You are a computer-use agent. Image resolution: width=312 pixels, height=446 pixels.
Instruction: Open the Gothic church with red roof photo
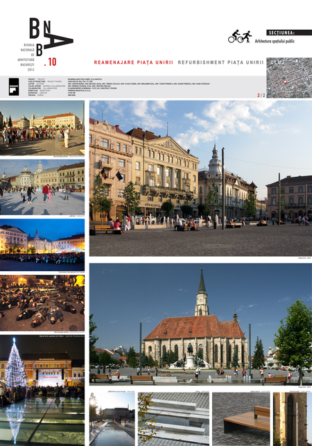[200, 324]
